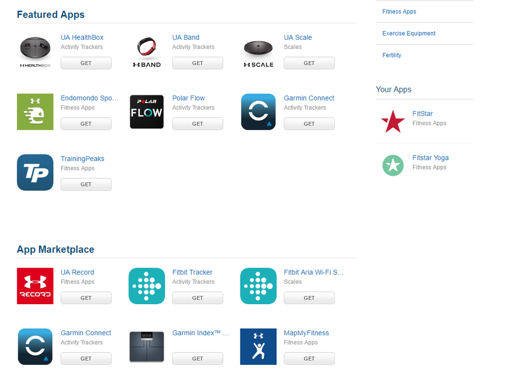Click 'Scales' label under UA Scale
This screenshot has width=509, height=376.
tap(293, 47)
